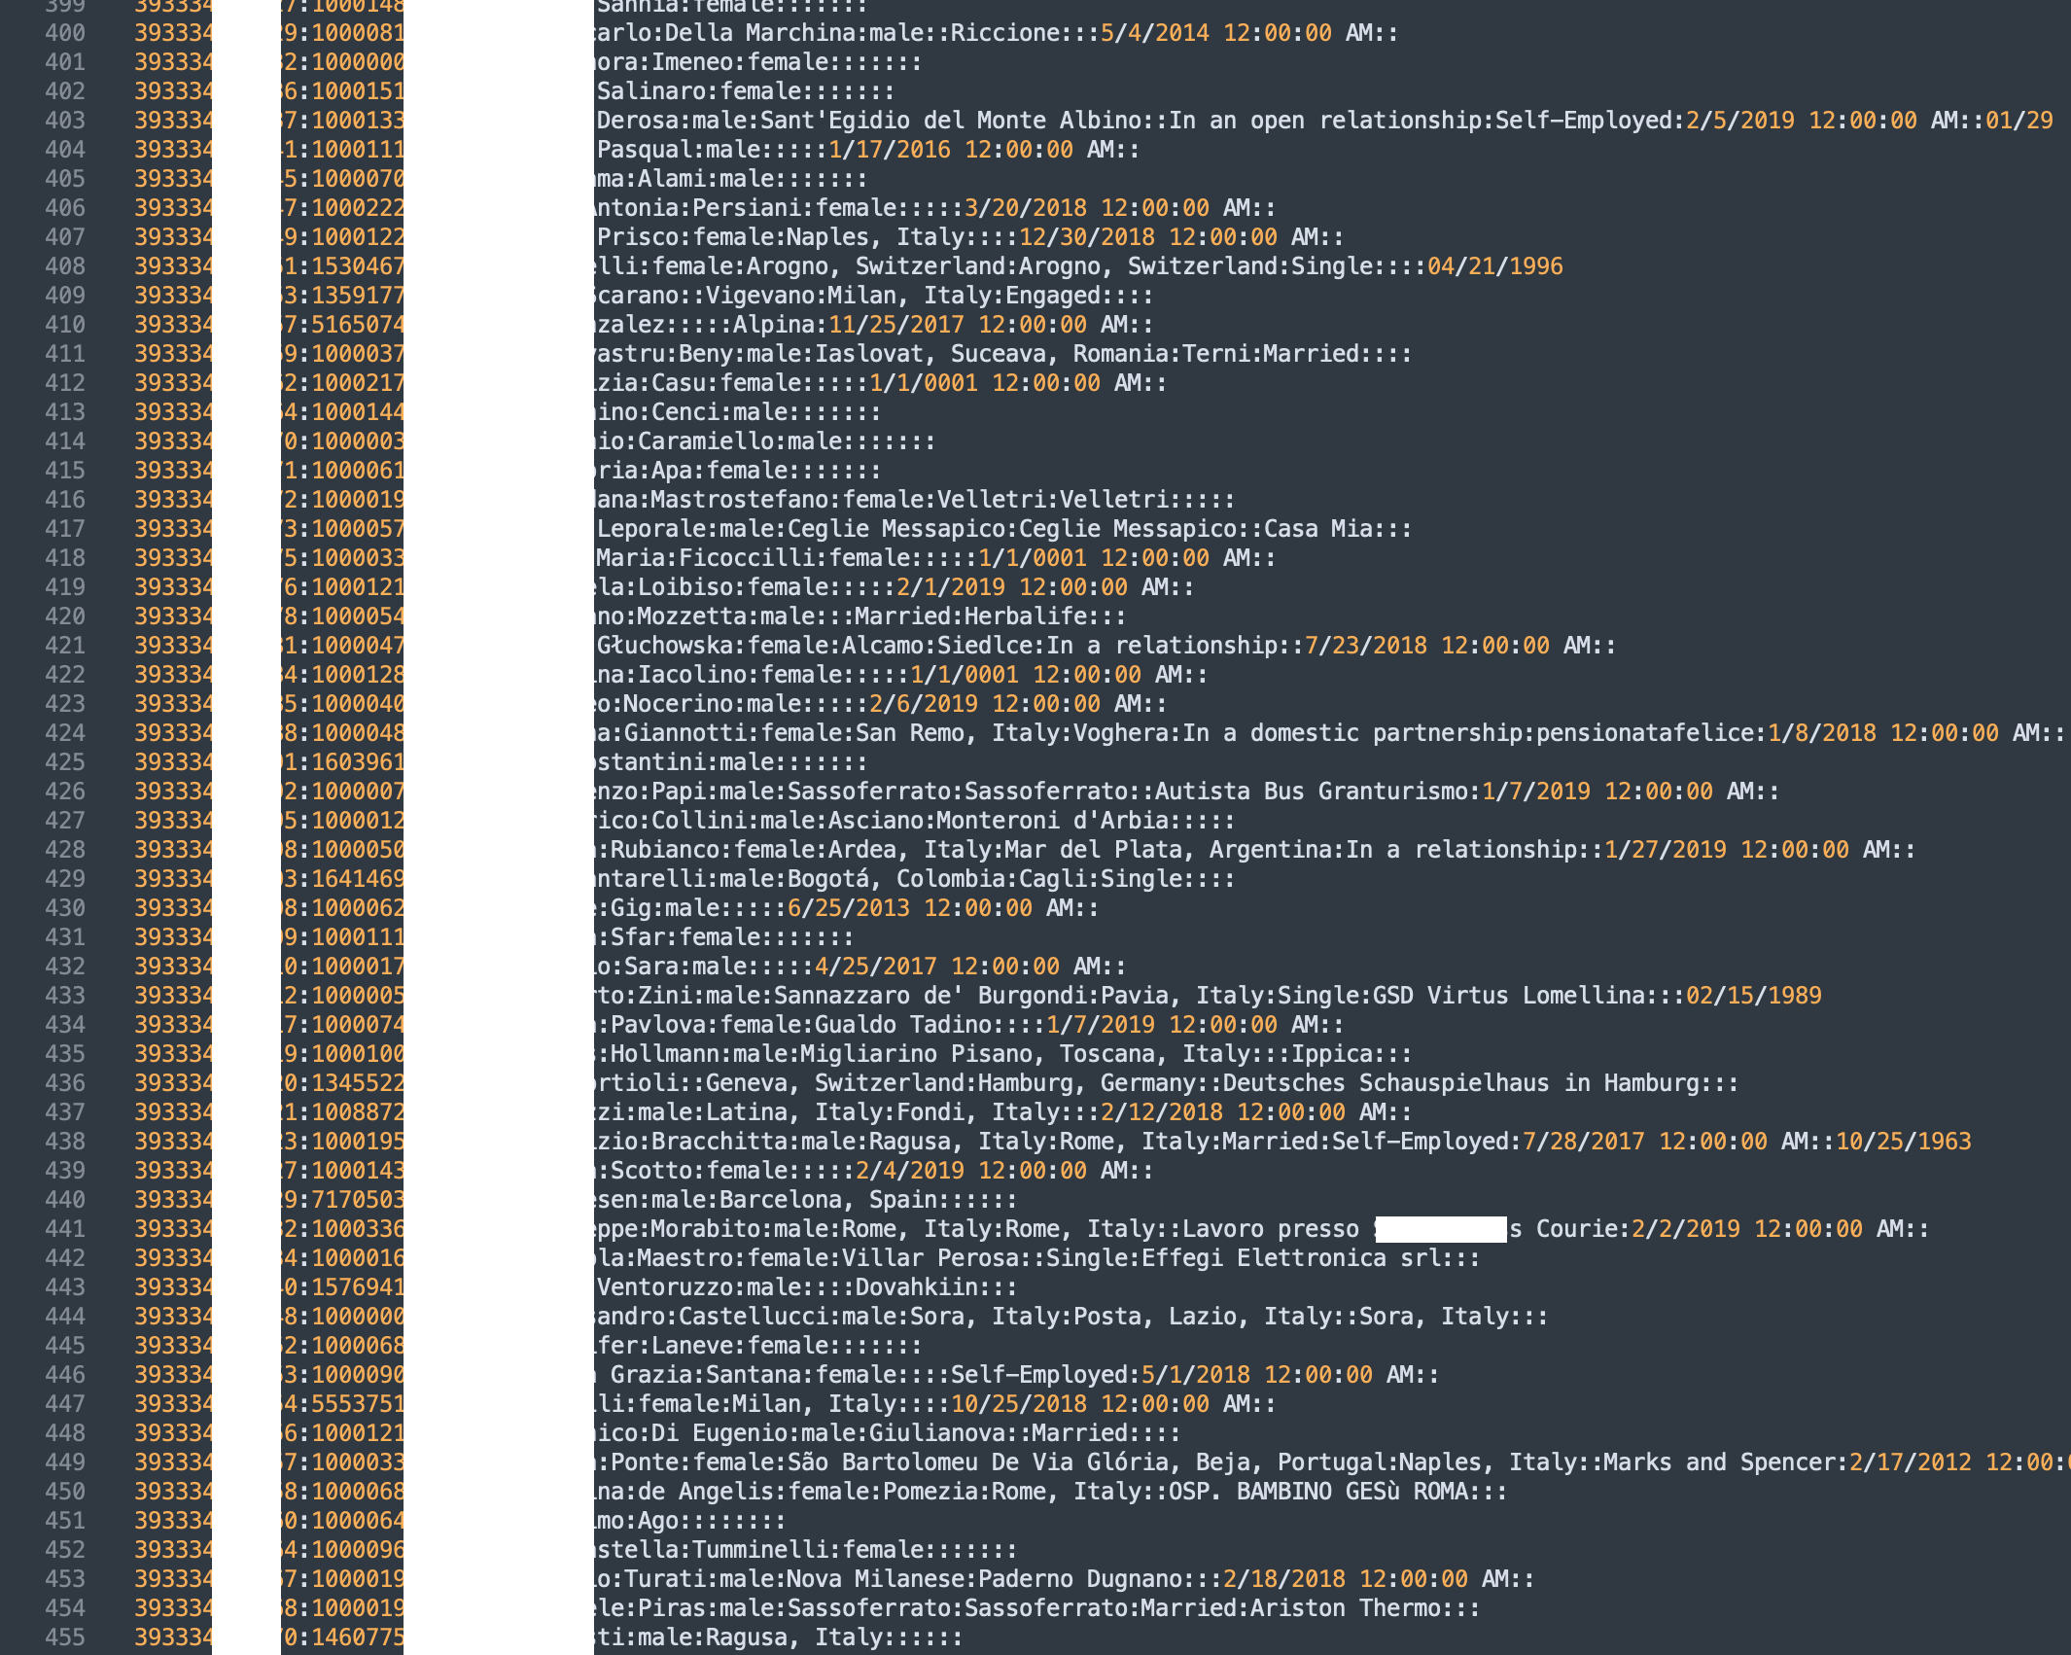Click line number 424 in the gutter

click(x=65, y=733)
